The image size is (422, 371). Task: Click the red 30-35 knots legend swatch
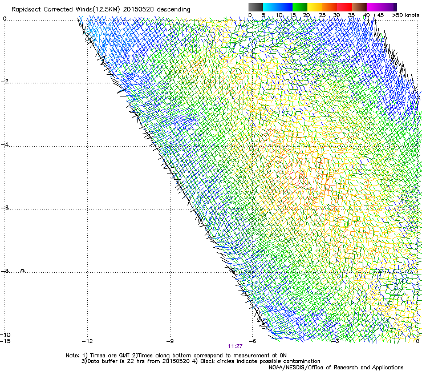coord(344,7)
